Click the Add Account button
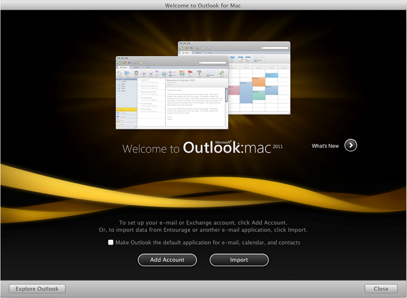This screenshot has height=298, width=407. click(x=167, y=260)
